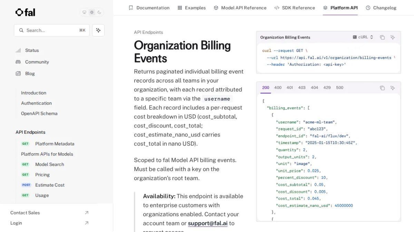The height and width of the screenshot is (232, 414).
Task: Click GET badge next to Platform Metadata
Action: [26, 144]
